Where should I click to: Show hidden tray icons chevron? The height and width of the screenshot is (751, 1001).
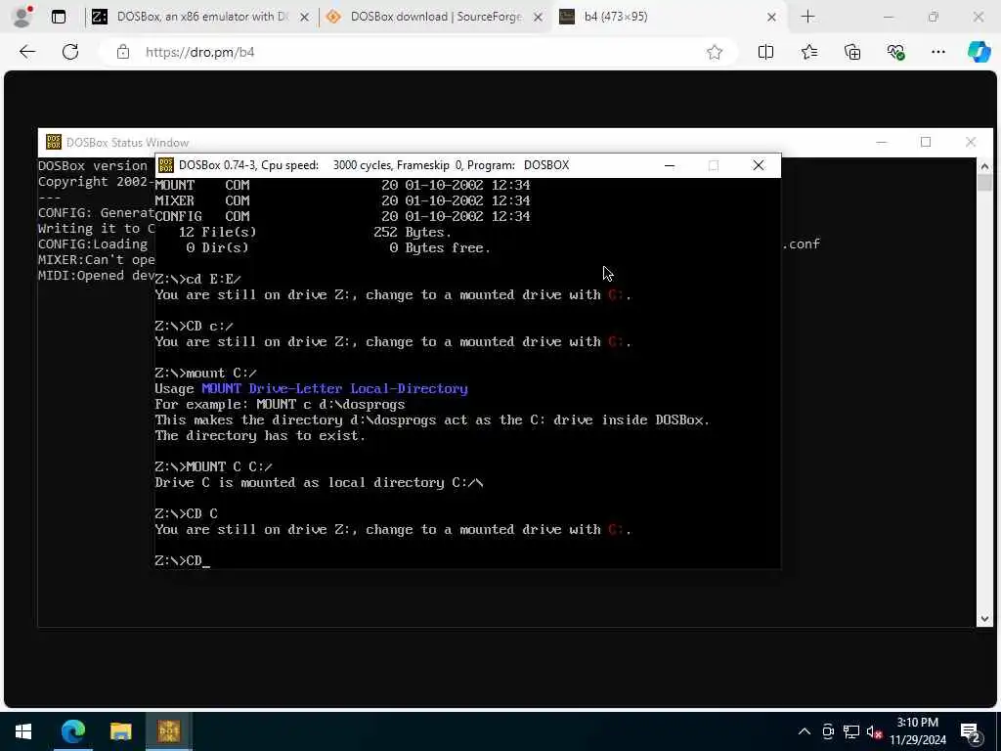tap(805, 731)
